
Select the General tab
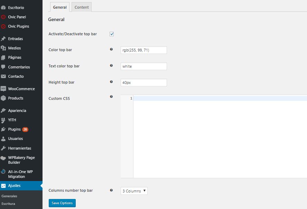pyautogui.click(x=60, y=7)
